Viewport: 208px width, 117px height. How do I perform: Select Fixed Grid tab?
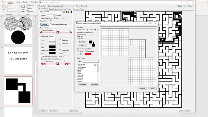click(x=43, y=21)
